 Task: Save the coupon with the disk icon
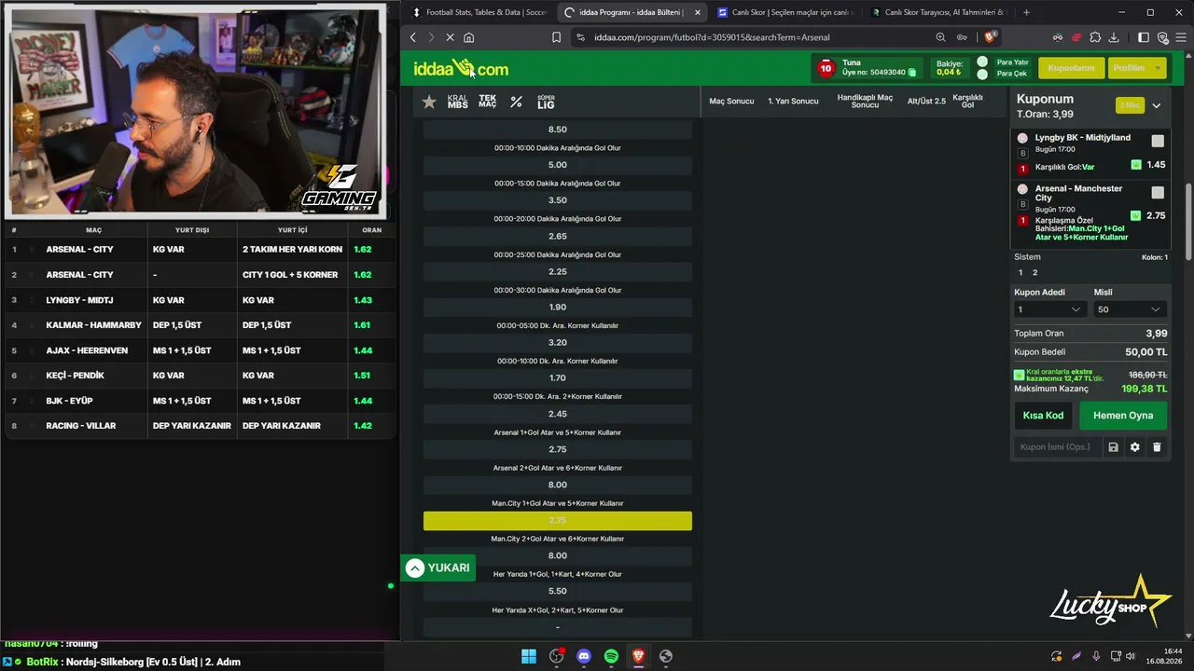pos(1113,447)
